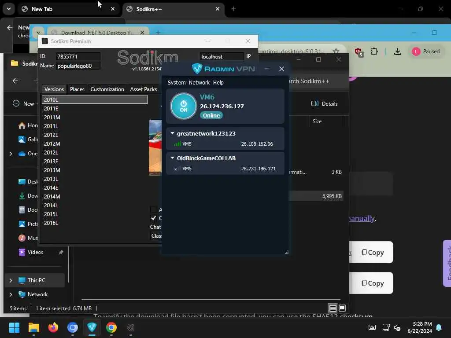The height and width of the screenshot is (338, 451).
Task: Click the upper Copy button on the webpage
Action: pos(372,252)
